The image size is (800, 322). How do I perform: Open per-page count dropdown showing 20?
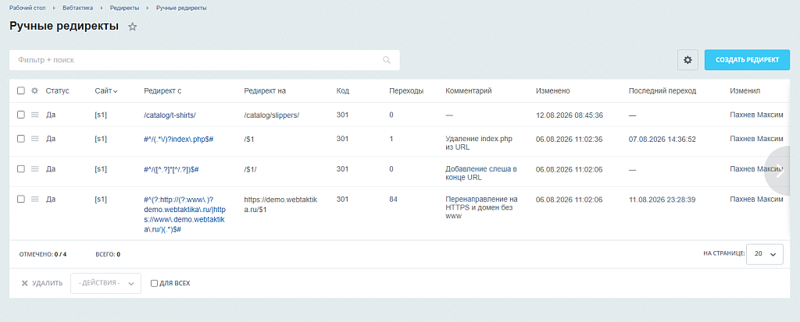point(764,253)
